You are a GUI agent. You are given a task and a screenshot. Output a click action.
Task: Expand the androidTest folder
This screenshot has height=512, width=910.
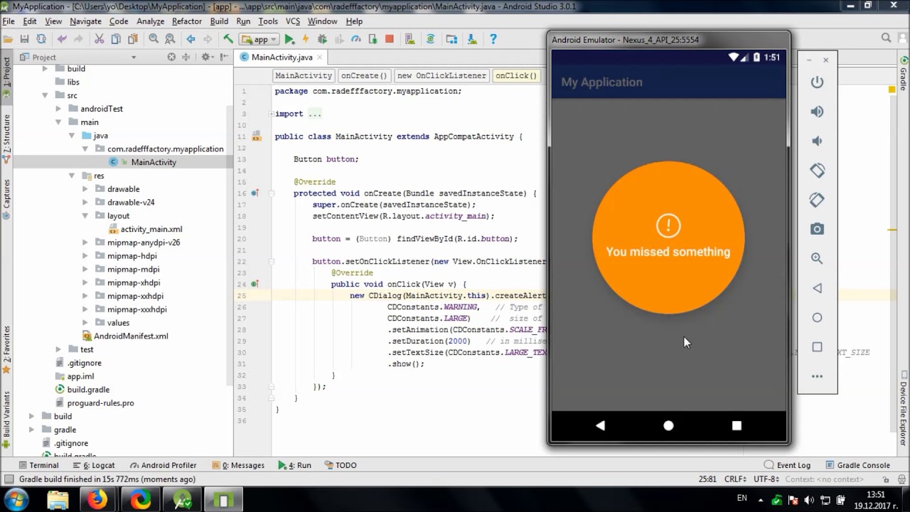coord(58,109)
